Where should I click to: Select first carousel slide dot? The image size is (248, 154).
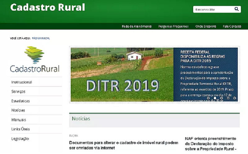pyautogui.click(x=208, y=98)
